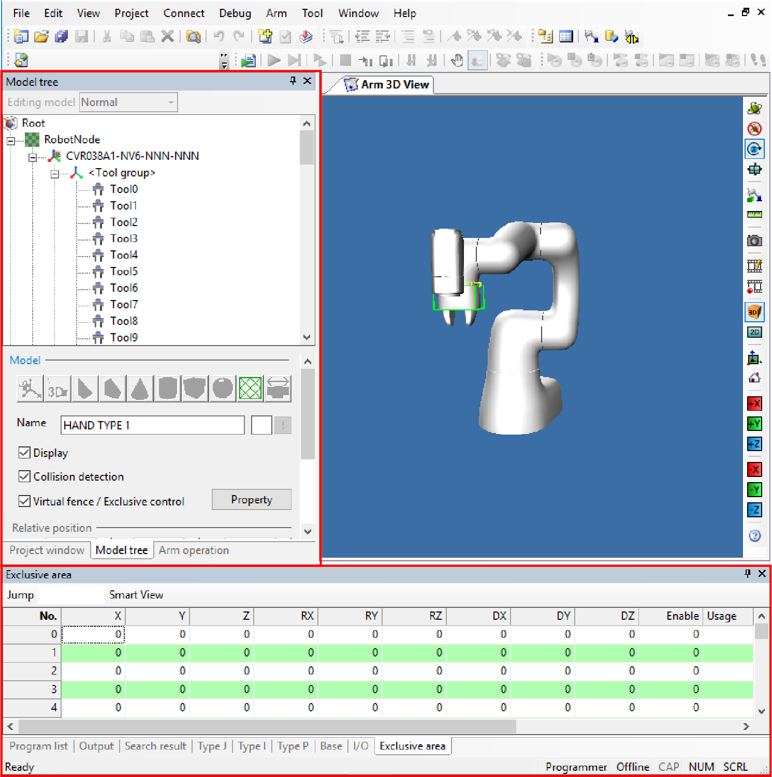The image size is (772, 777).
Task: Click the red +X view direction icon
Action: click(754, 404)
